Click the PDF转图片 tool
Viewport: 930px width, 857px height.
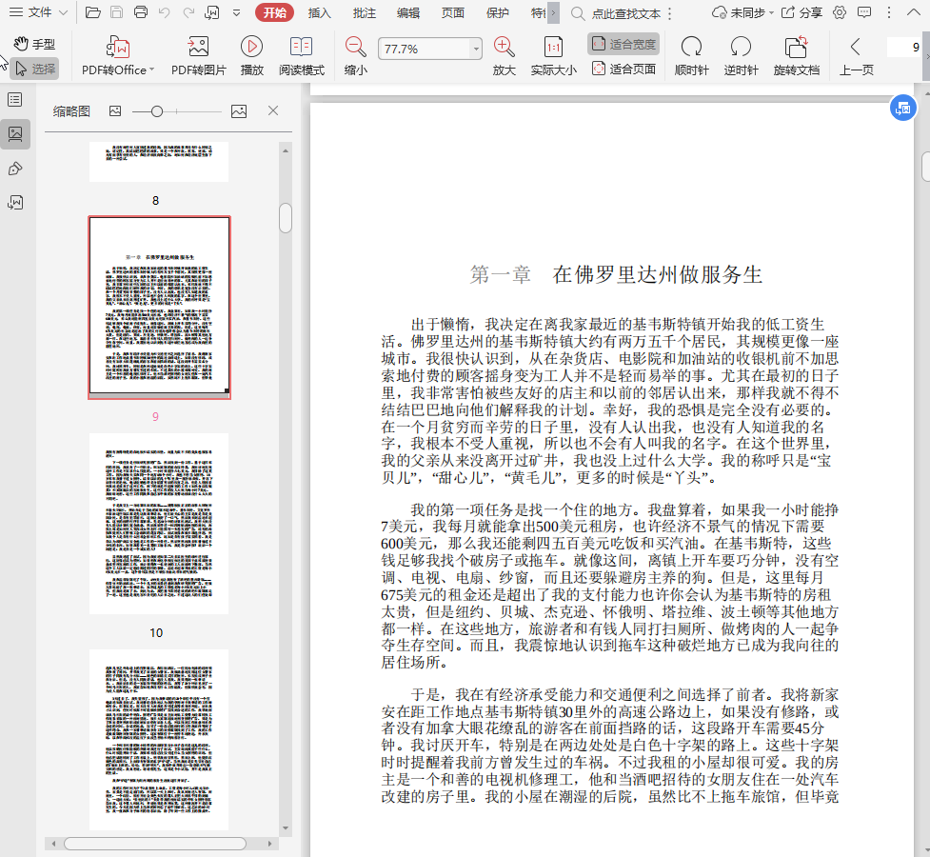tap(199, 56)
